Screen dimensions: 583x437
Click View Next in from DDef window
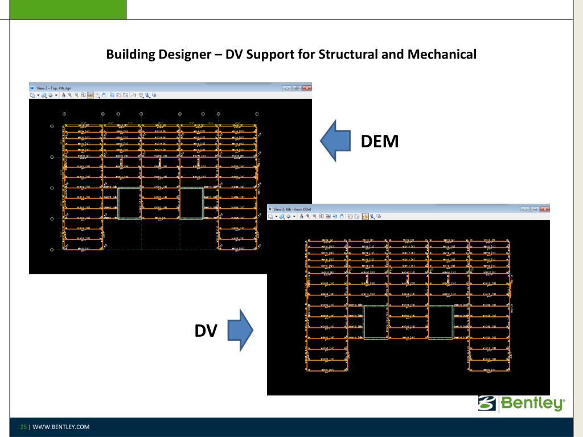357,216
